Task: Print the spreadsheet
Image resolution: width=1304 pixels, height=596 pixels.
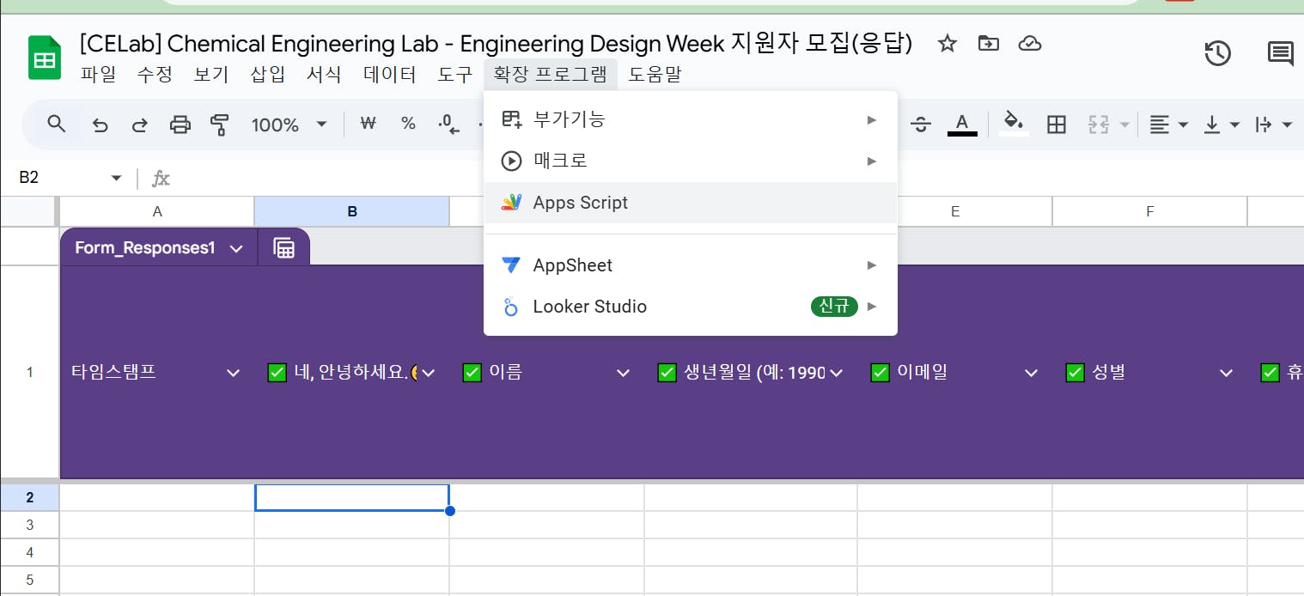Action: point(180,125)
